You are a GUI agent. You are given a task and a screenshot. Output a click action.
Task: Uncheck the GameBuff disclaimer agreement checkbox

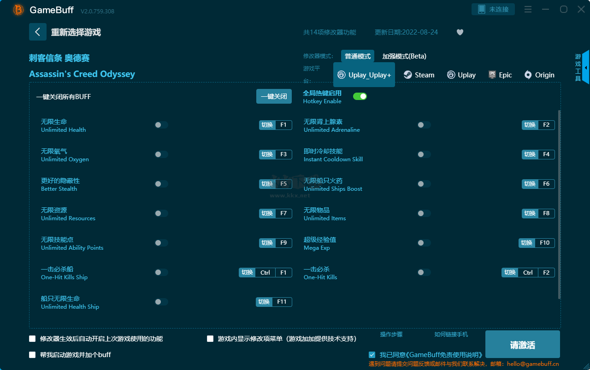372,355
